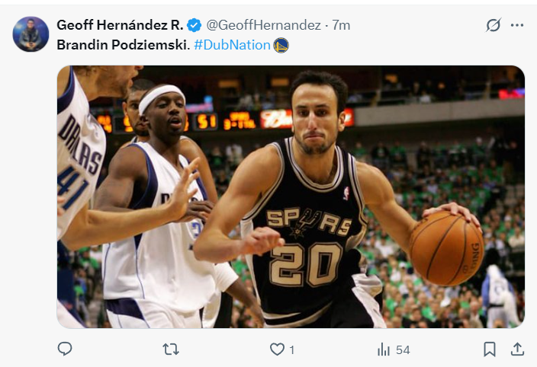Click the display name Geoff Hernández R.

[x=120, y=25]
